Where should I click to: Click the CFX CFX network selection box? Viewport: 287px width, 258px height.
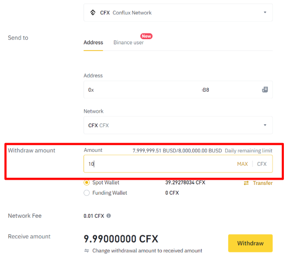click(178, 125)
